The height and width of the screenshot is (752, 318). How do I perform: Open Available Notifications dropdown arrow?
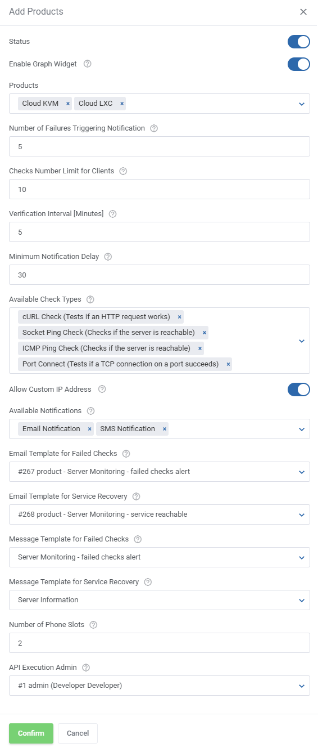tap(302, 429)
